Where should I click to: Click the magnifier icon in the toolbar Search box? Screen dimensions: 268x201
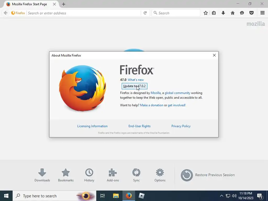pos(155,13)
